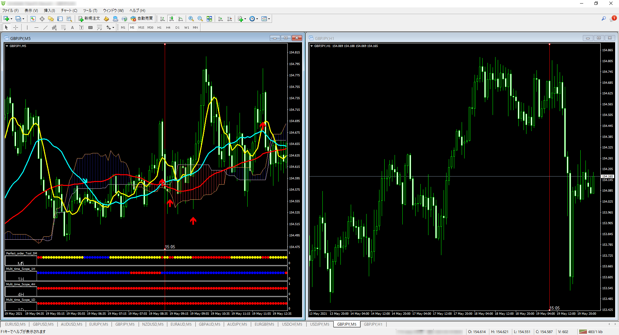Switch to candlestick chart display
619x335 pixels.
[172, 19]
